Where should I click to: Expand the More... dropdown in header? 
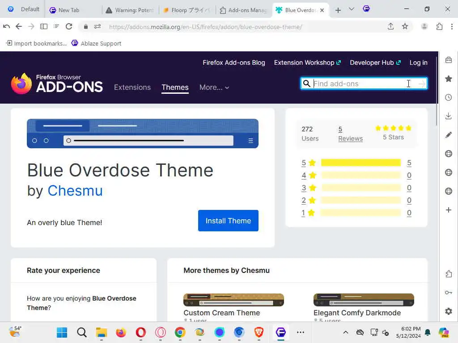click(214, 87)
